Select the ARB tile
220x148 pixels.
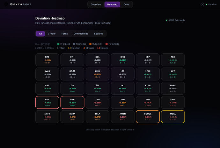(47, 88)
